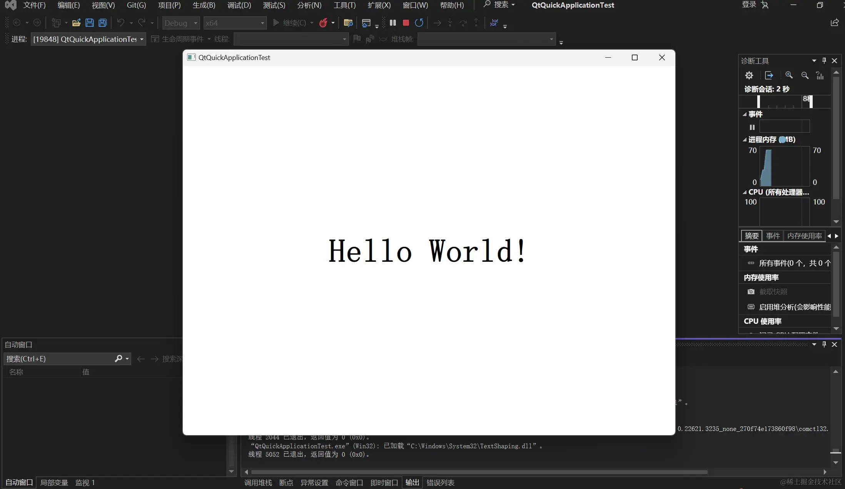The image size is (845, 489).
Task: Click the Step Out icon
Action: (x=476, y=23)
